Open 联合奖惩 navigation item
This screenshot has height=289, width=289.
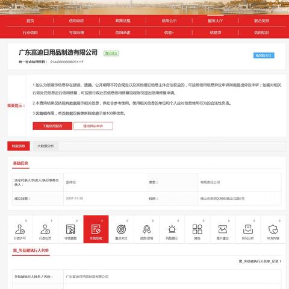(262, 20)
